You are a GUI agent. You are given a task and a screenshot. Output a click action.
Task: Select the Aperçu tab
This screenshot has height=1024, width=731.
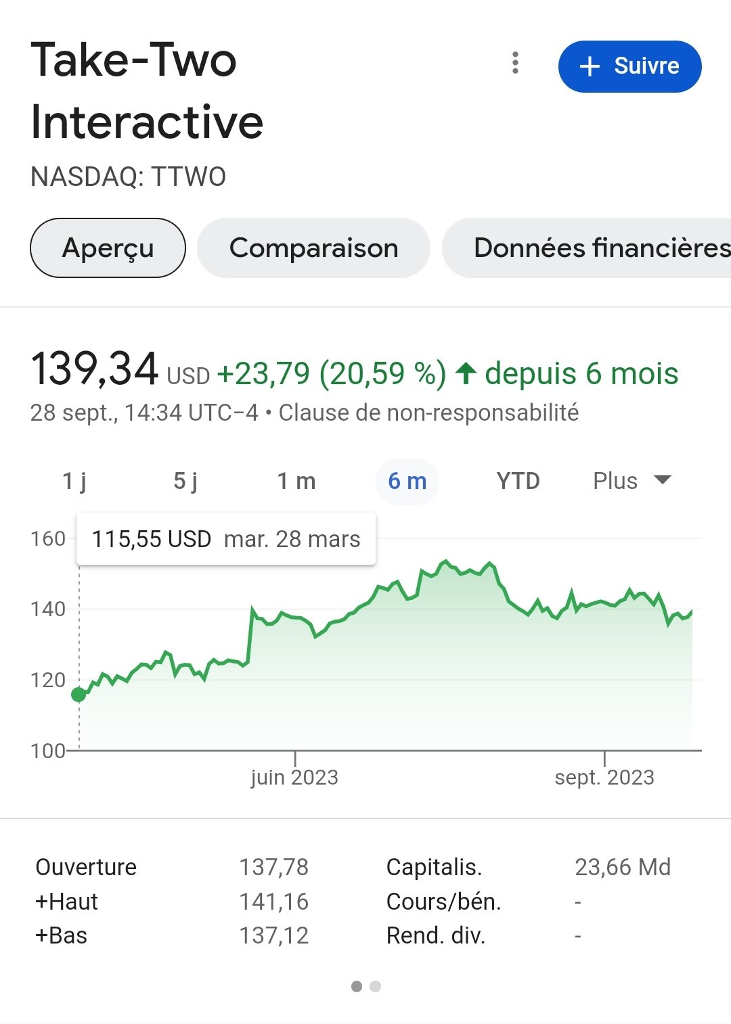click(x=108, y=248)
